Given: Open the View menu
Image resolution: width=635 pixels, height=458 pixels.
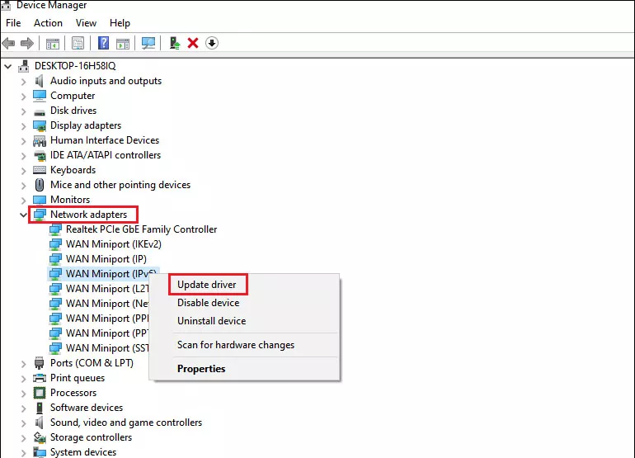Looking at the screenshot, I should tap(86, 23).
